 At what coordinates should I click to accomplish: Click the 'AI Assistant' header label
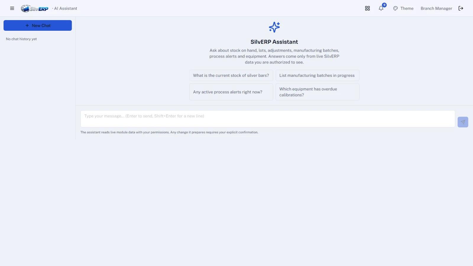coord(66,8)
